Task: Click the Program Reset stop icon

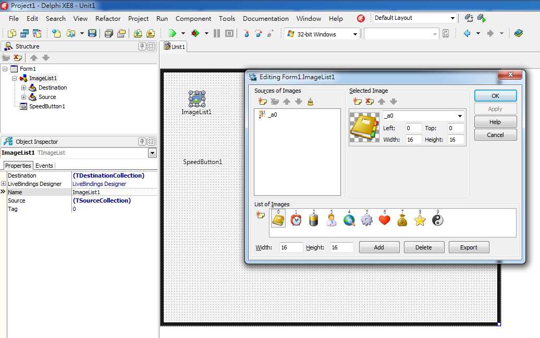Action: pos(229,33)
